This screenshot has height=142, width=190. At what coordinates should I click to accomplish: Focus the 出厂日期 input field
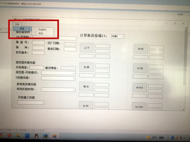click(70, 44)
